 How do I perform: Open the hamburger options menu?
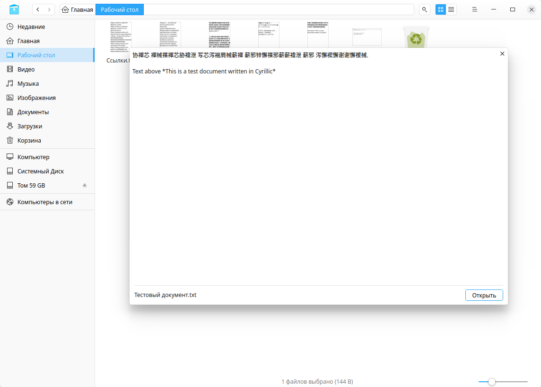coord(474,9)
